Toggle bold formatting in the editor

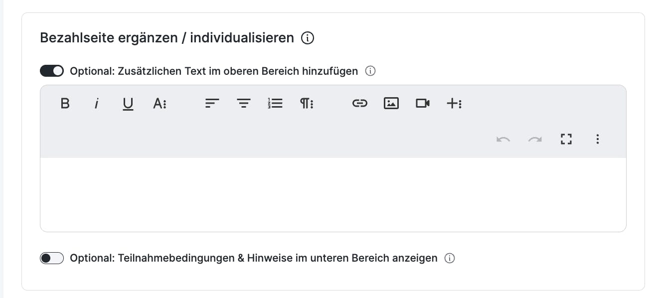(65, 104)
